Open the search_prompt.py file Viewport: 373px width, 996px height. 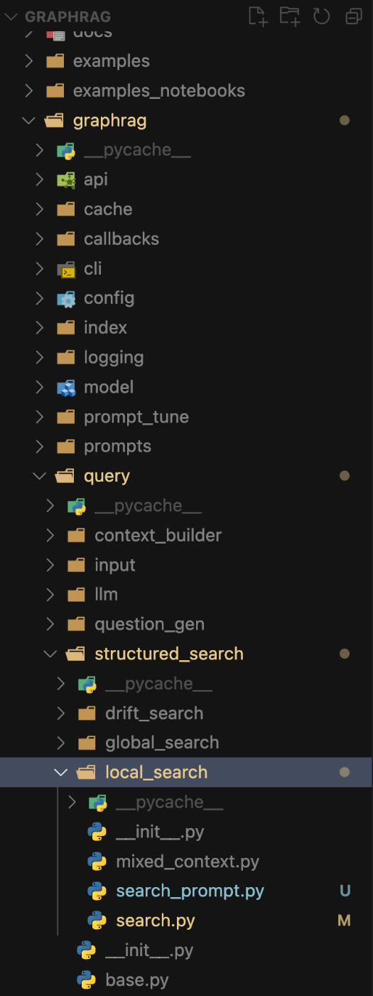click(190, 891)
